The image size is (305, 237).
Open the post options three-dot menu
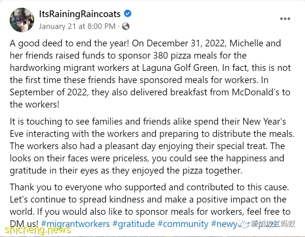285,19
